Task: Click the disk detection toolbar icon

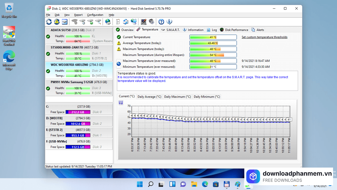Action: pos(64,22)
